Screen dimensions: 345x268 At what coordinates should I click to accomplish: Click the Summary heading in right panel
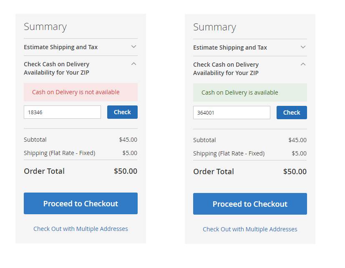(x=214, y=27)
